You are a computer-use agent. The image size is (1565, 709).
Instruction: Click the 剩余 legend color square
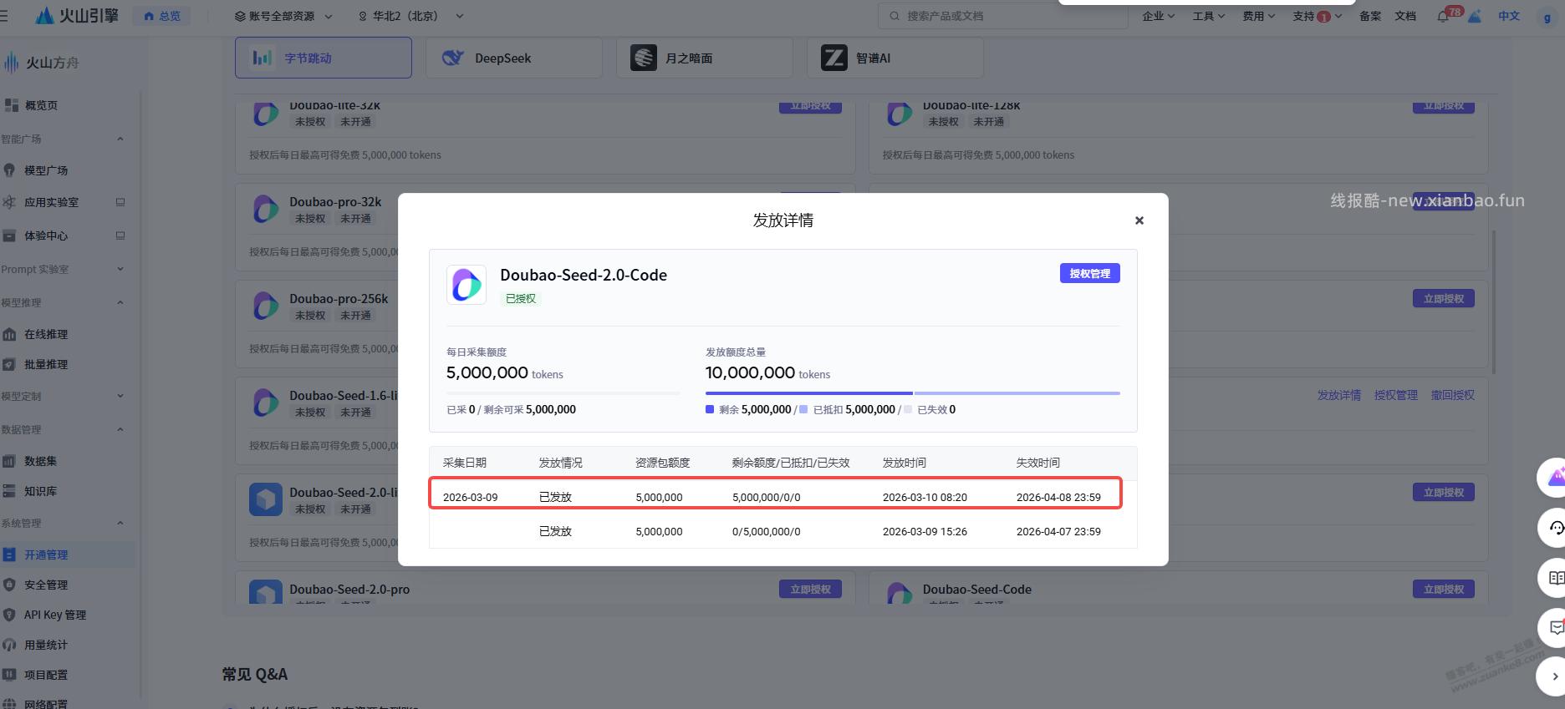point(710,409)
